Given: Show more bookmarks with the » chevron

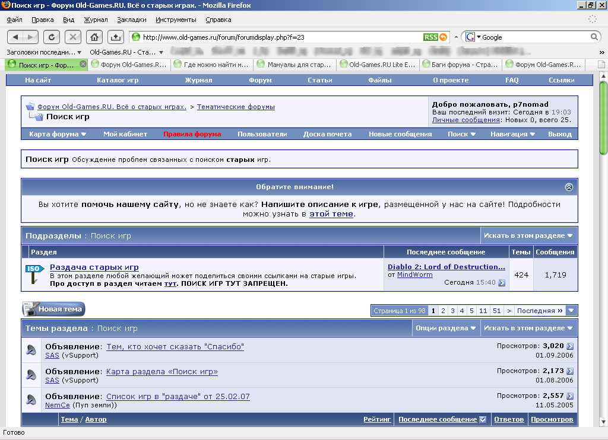Looking at the screenshot, I should coord(602,52).
